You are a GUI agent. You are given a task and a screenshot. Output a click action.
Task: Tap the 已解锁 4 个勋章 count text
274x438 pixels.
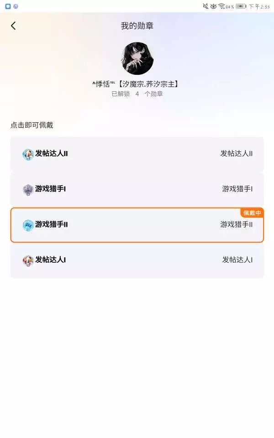[x=137, y=94]
